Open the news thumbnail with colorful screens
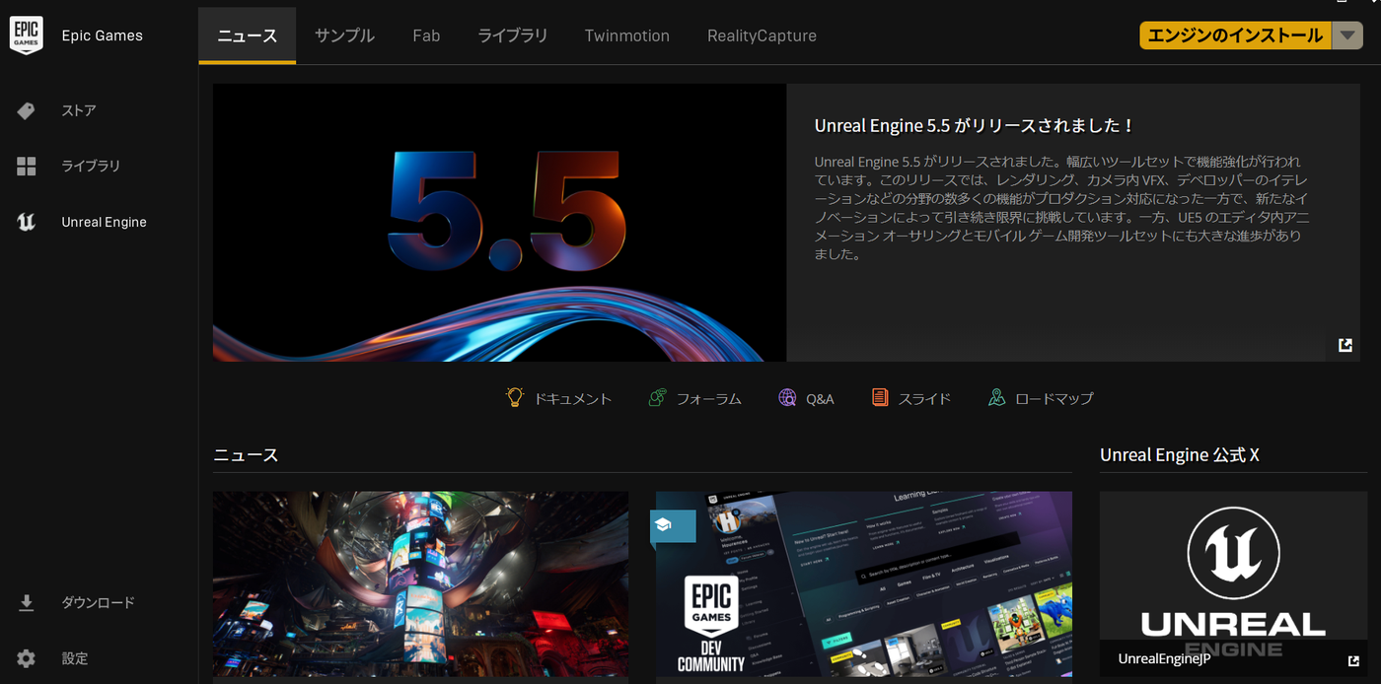 tap(420, 583)
